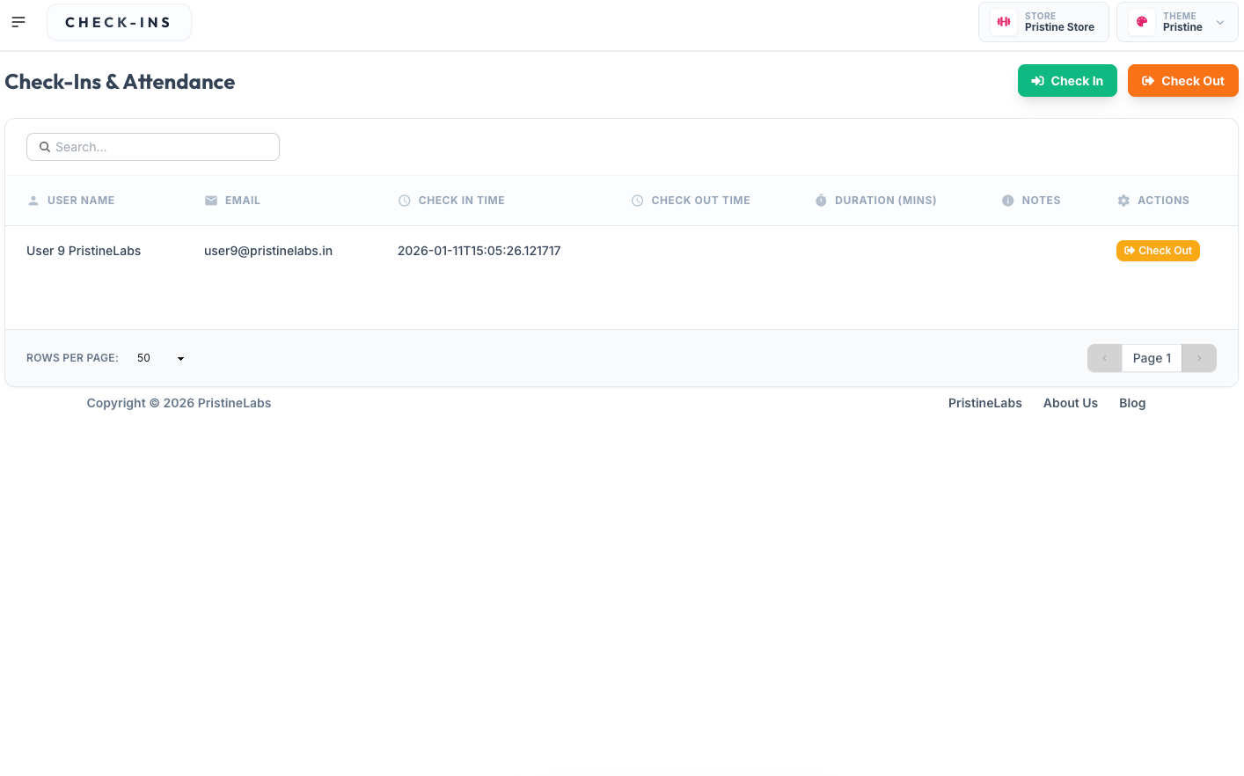Click the gear icon beside ACTIONS header
Screen dimensions: 1244x776
(1123, 201)
